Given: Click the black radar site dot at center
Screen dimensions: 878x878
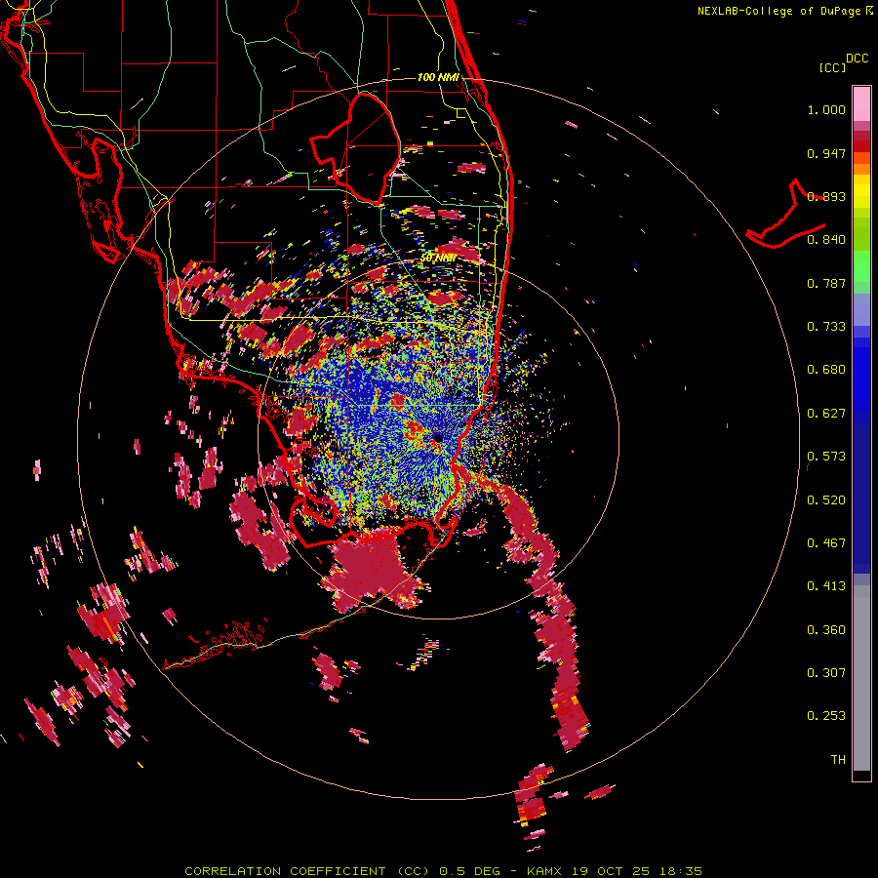Looking at the screenshot, I should pyautogui.click(x=438, y=438).
